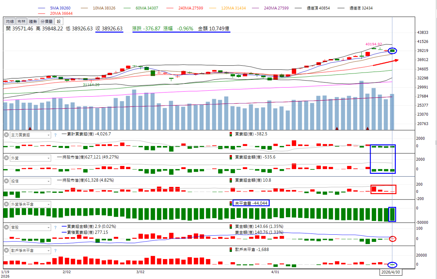This screenshot has width=437, height=279.
Task: Click red-green icon beside 買賣超(億) -382.5
Action: click(x=231, y=134)
